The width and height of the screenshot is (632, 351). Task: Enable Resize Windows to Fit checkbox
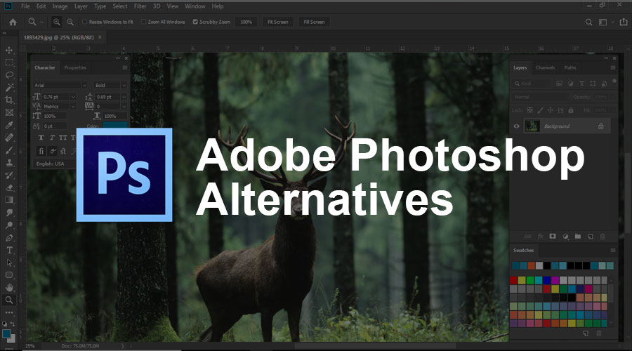pyautogui.click(x=84, y=22)
